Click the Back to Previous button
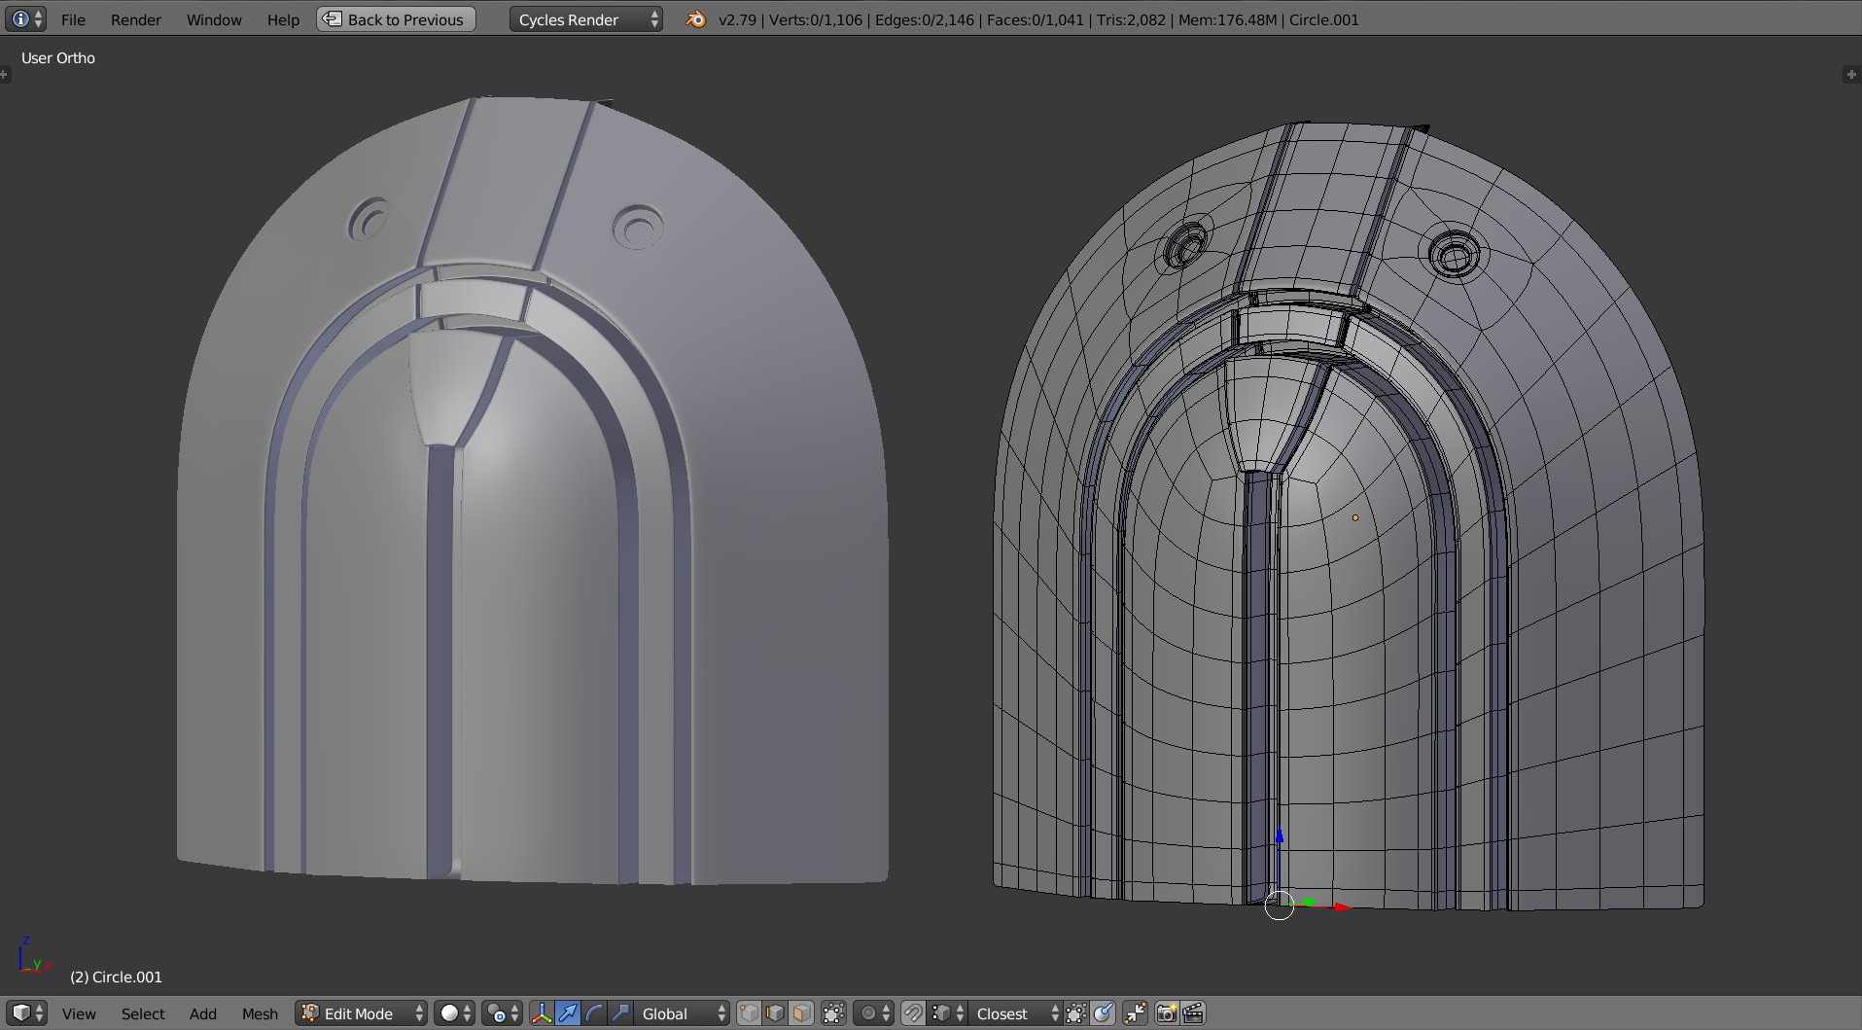Screen dimensions: 1862x1030 click(396, 19)
